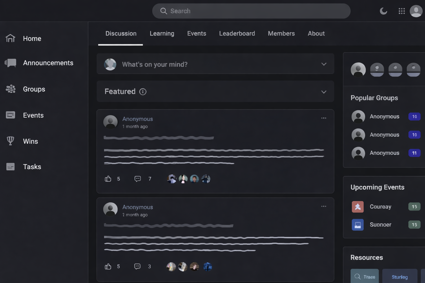Click the Tasks icon in sidebar

(x=11, y=167)
